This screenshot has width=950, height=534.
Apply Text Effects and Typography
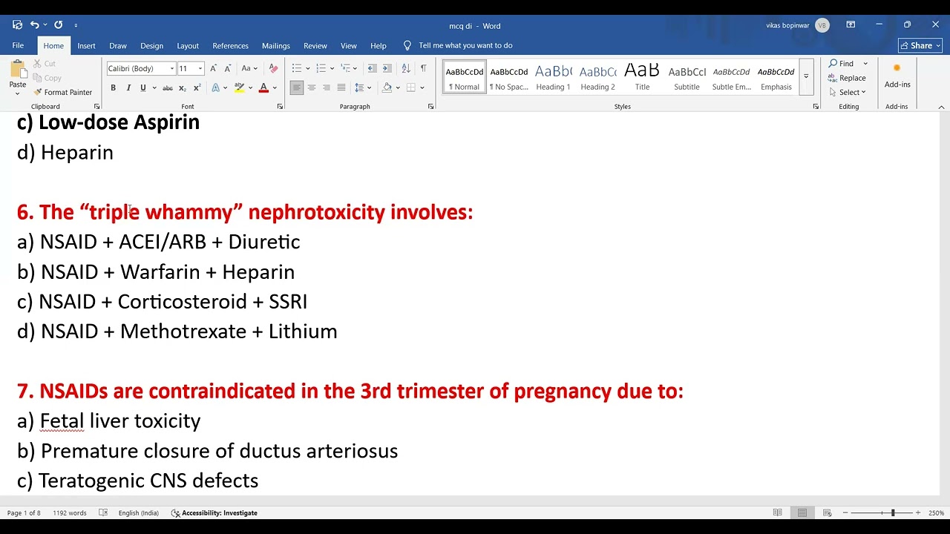pyautogui.click(x=215, y=88)
